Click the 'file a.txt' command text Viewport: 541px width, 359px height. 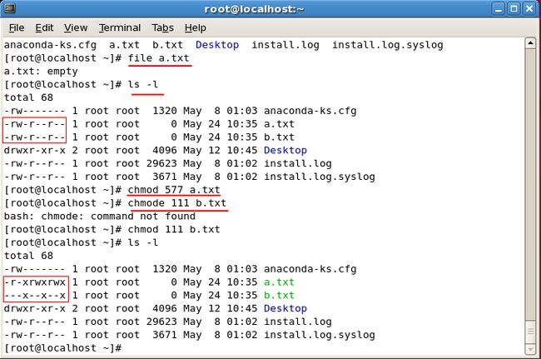(x=158, y=58)
